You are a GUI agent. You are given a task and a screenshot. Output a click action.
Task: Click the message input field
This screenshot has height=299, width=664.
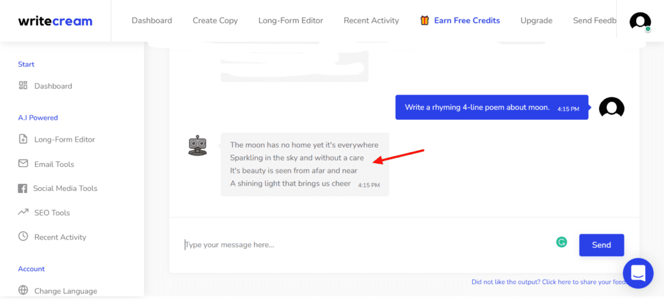[363, 245]
